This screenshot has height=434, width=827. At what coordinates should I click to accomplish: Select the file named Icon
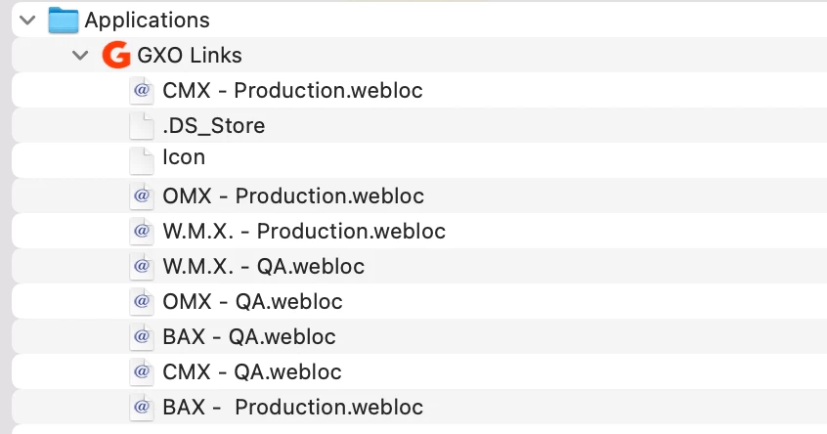(184, 157)
